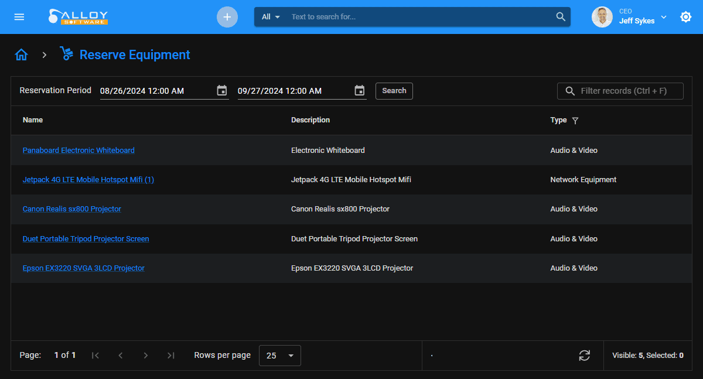Open the brightness theme settings icon

point(685,17)
